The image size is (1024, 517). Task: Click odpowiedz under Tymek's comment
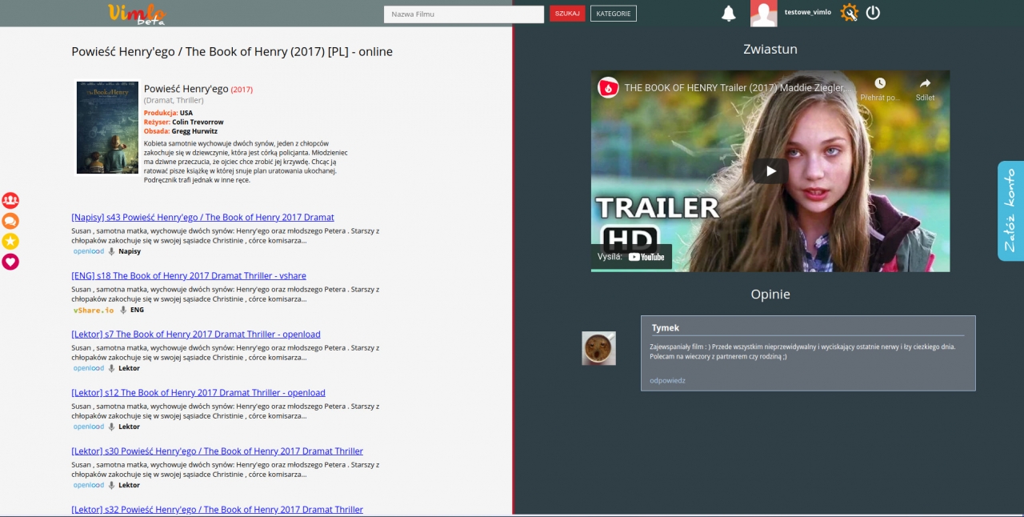click(667, 380)
